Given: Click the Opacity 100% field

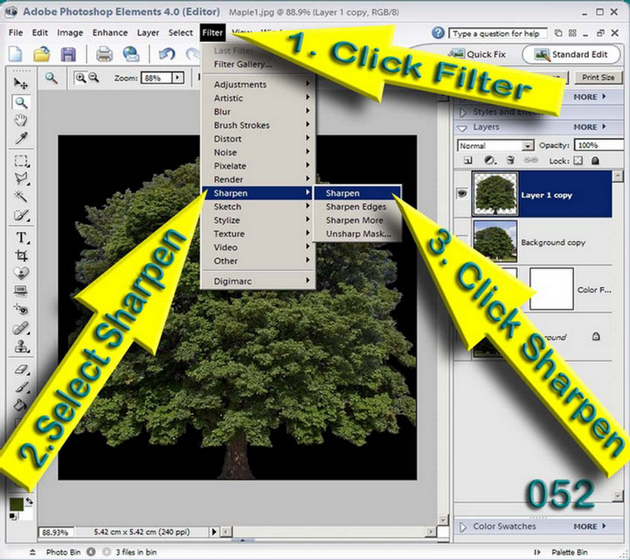Looking at the screenshot, I should pos(599,145).
